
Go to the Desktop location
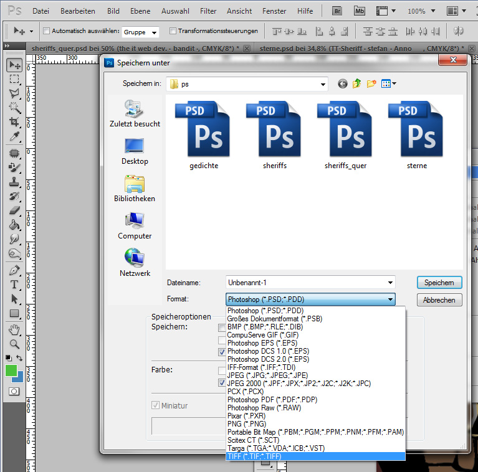[x=135, y=151]
